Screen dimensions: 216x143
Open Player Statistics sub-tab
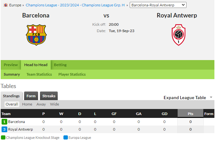pos(72,74)
